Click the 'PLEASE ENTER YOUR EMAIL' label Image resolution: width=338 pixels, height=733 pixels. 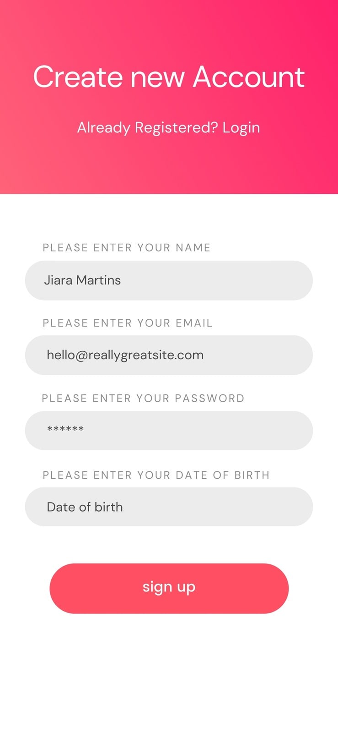point(128,323)
